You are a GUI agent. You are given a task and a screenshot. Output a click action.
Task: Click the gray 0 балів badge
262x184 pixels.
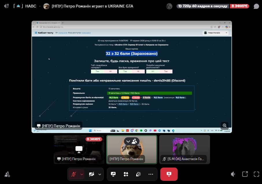[x=146, y=98]
